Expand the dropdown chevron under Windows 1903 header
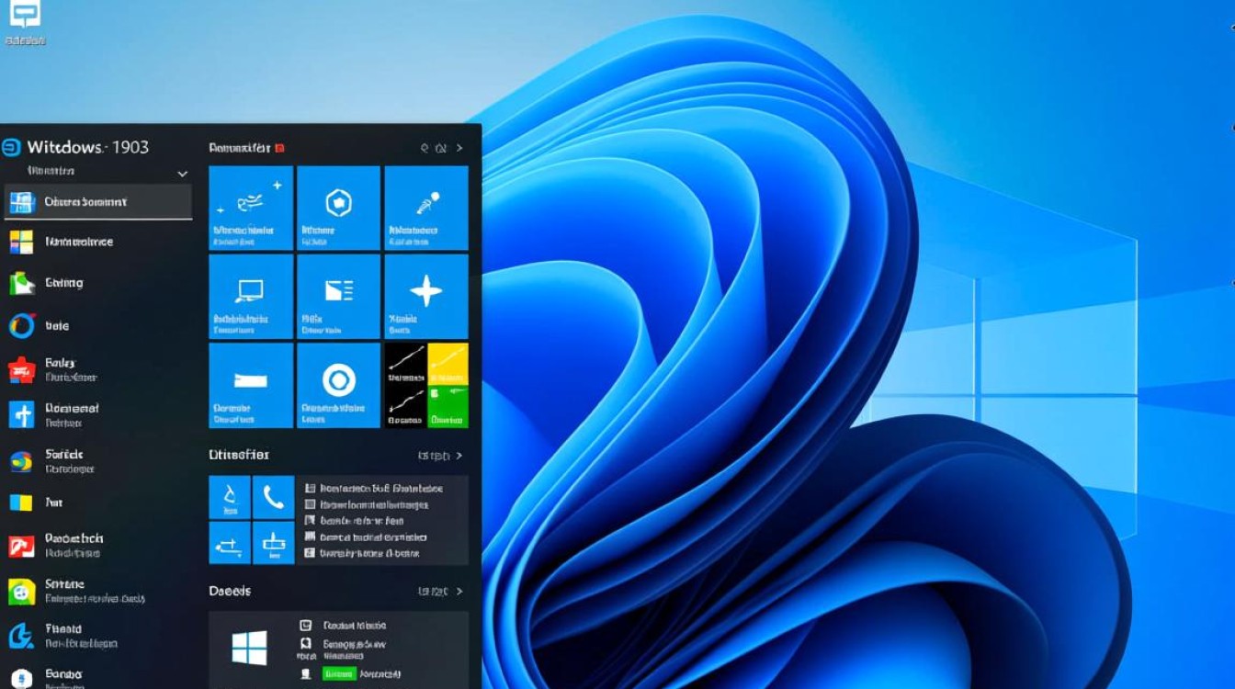Image resolution: width=1235 pixels, height=689 pixels. (x=182, y=174)
